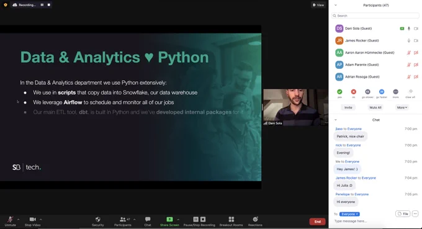Click Stop Video camera icon
This screenshot has width=422, height=229.
tap(32, 219)
